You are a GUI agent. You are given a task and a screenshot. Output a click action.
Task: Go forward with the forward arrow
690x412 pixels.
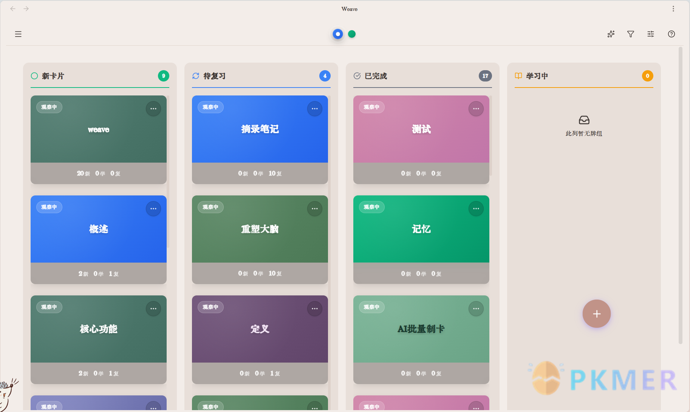point(26,9)
